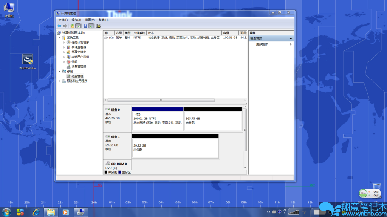
Task: Click the NTFS cell in volume list
Action: coord(137,38)
